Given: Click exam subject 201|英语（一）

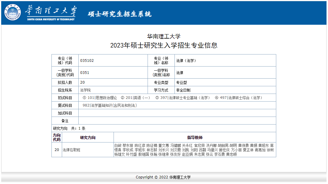Looking at the screenshot, I should click(x=135, y=98).
